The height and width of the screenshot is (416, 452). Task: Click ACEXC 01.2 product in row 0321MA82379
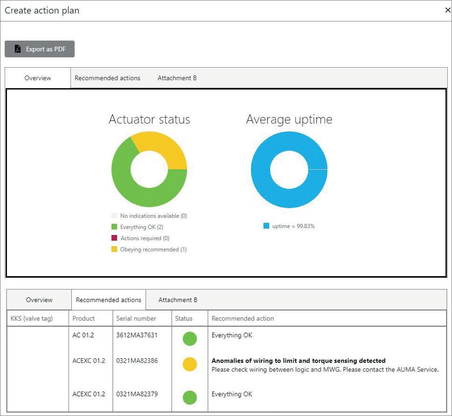click(x=89, y=394)
